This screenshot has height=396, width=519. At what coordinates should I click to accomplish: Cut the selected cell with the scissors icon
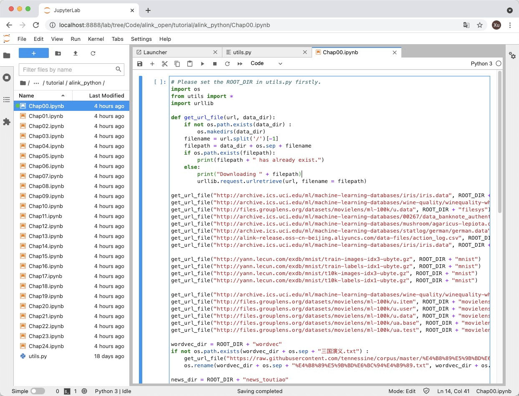(165, 64)
